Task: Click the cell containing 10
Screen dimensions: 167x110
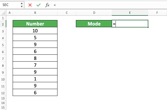Action: point(35,31)
